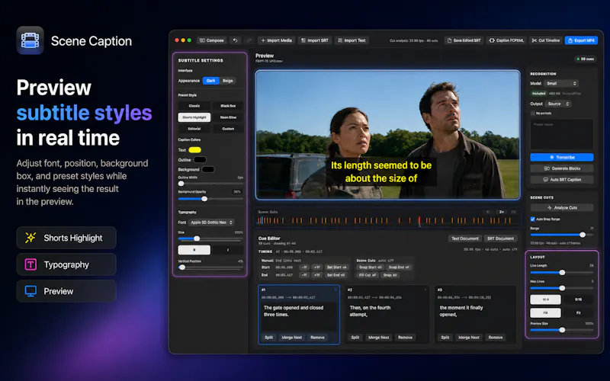This screenshot has width=610, height=381.
Task: Choose the Editorial preset style
Action: pos(194,129)
